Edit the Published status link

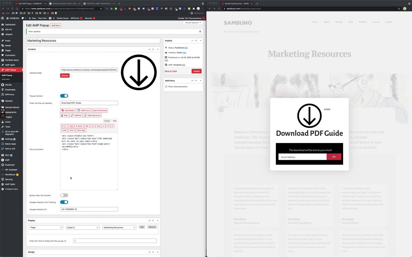tap(186, 48)
